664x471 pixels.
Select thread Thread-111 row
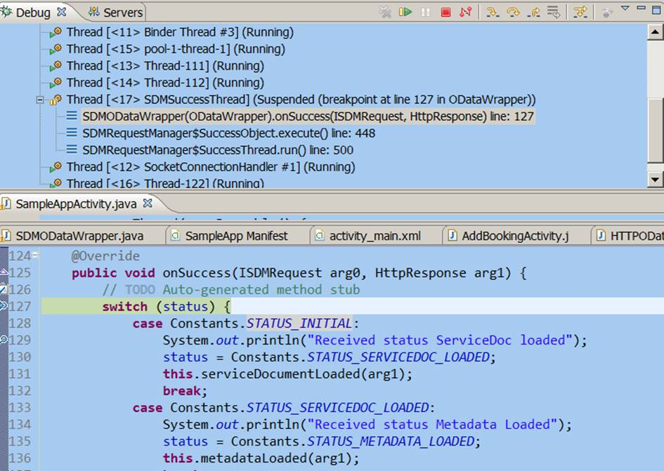pyautogui.click(x=165, y=66)
